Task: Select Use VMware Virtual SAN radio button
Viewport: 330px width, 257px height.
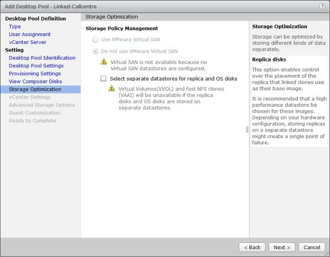Action: [x=95, y=40]
